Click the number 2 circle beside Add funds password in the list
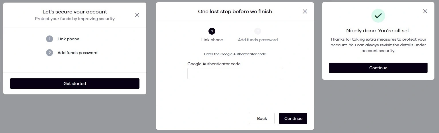The height and width of the screenshot is (133, 439). pyautogui.click(x=50, y=53)
